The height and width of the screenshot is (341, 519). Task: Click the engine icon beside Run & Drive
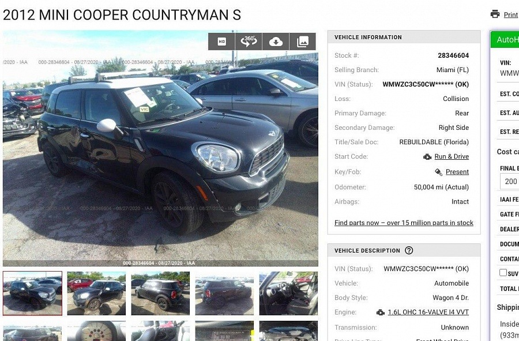pyautogui.click(x=427, y=156)
